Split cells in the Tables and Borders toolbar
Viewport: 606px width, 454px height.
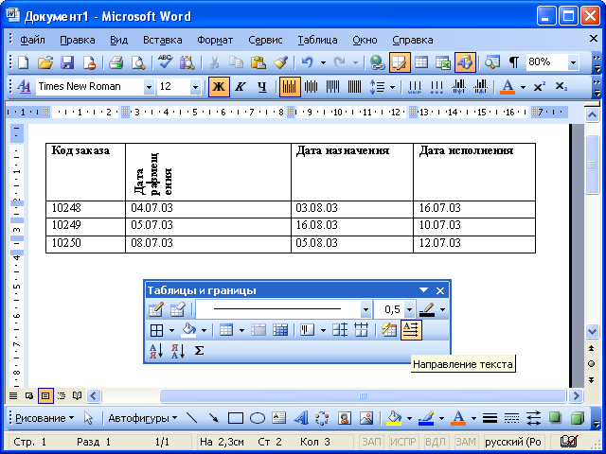click(x=280, y=330)
